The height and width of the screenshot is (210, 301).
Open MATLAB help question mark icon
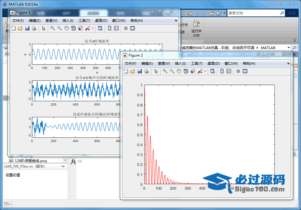click(218, 13)
